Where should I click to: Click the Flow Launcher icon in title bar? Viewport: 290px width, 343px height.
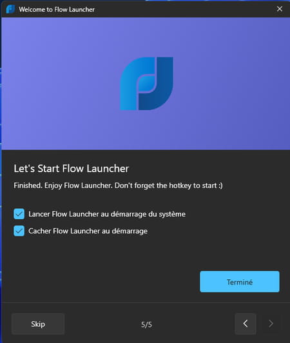click(10, 9)
